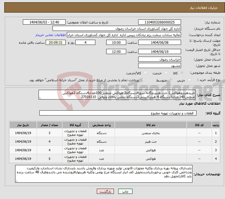Click the واحد شمارش column header
Screen dimensions: 225x199
tap(101, 125)
